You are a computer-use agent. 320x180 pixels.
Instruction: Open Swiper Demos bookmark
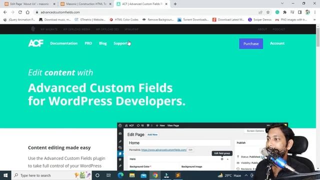tap(259, 19)
